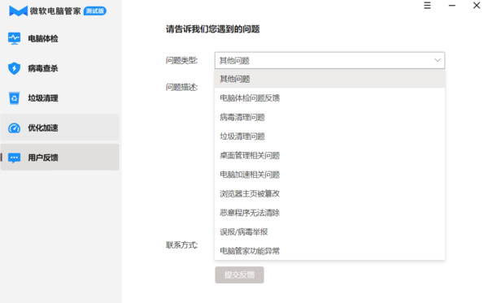
Task: Open 电脑体检 in sidebar
Action: [x=59, y=38]
